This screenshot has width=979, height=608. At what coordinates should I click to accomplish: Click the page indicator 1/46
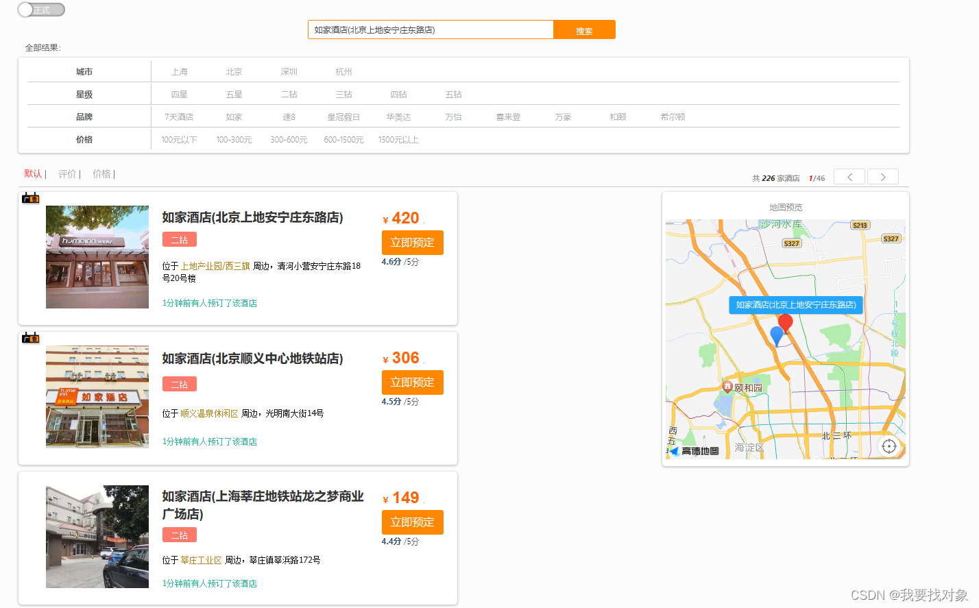[817, 178]
